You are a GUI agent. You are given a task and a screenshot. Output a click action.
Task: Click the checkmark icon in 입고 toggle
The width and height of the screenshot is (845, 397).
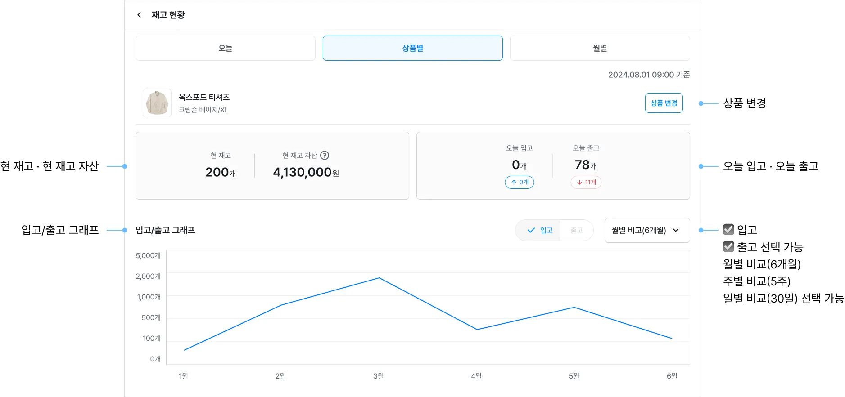(531, 230)
